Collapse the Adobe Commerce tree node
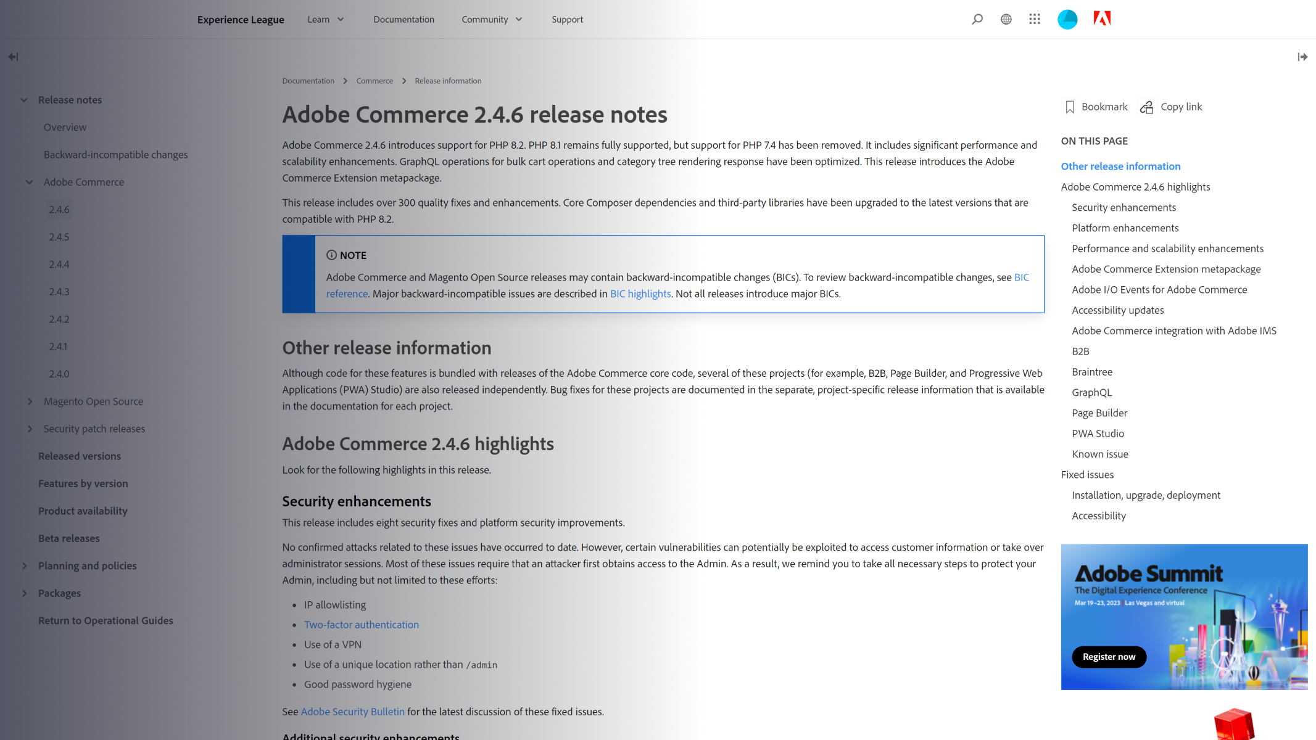 (29, 182)
